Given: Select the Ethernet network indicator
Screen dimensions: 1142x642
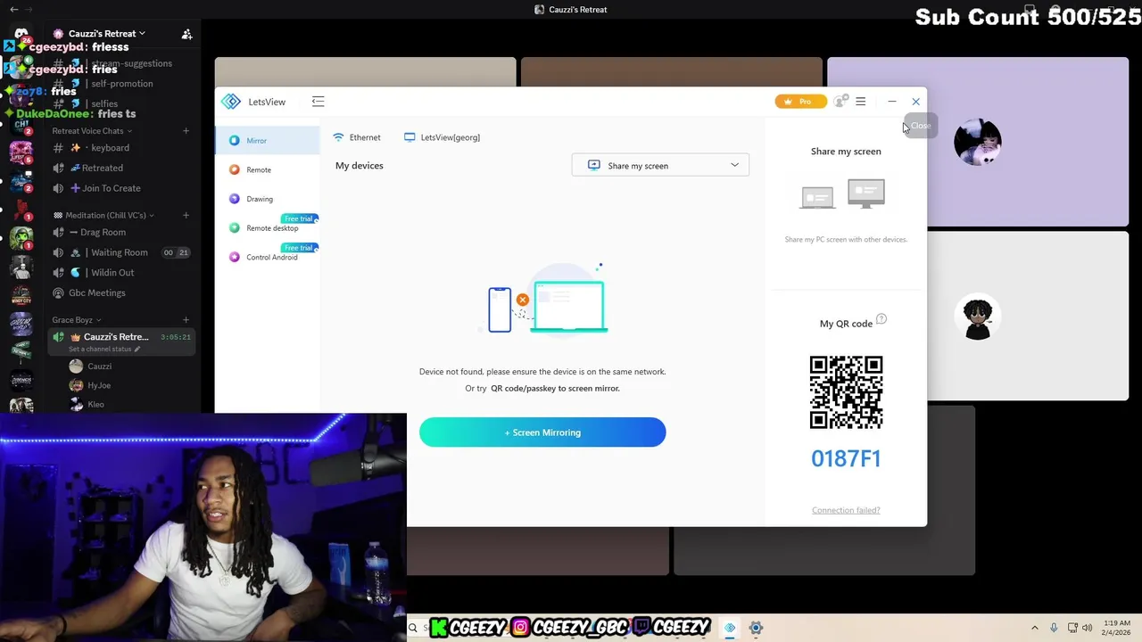Looking at the screenshot, I should [357, 137].
